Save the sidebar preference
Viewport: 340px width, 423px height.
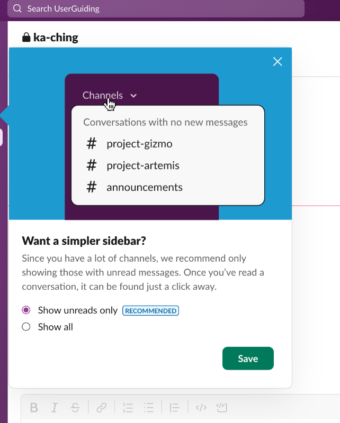click(x=248, y=358)
